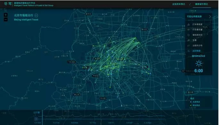Click the 苍穹 logo in header
219x125 pixels.
pyautogui.click(x=8, y=4)
